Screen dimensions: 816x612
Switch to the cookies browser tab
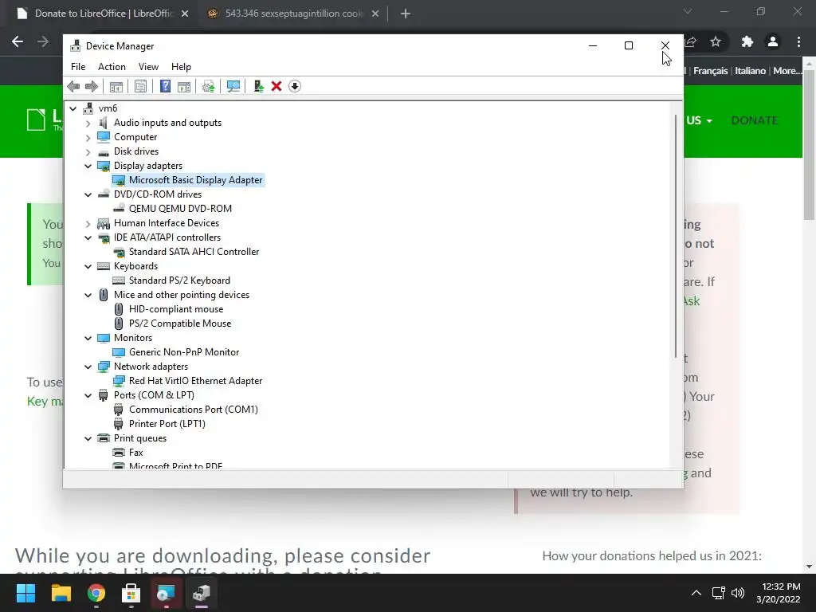[294, 14]
